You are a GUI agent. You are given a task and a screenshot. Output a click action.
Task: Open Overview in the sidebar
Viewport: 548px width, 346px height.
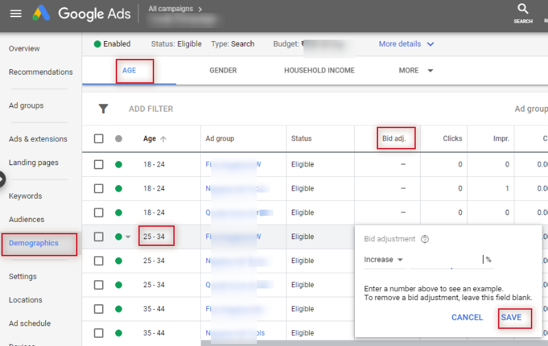(x=24, y=49)
